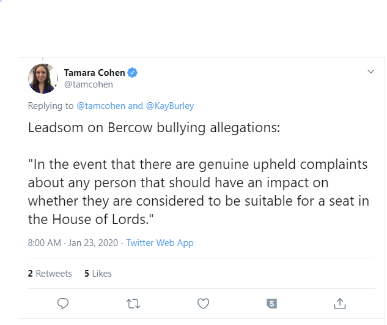This screenshot has height=325, width=387.
Task: Open Tamara Cohen's profile picture
Action: coord(43,78)
